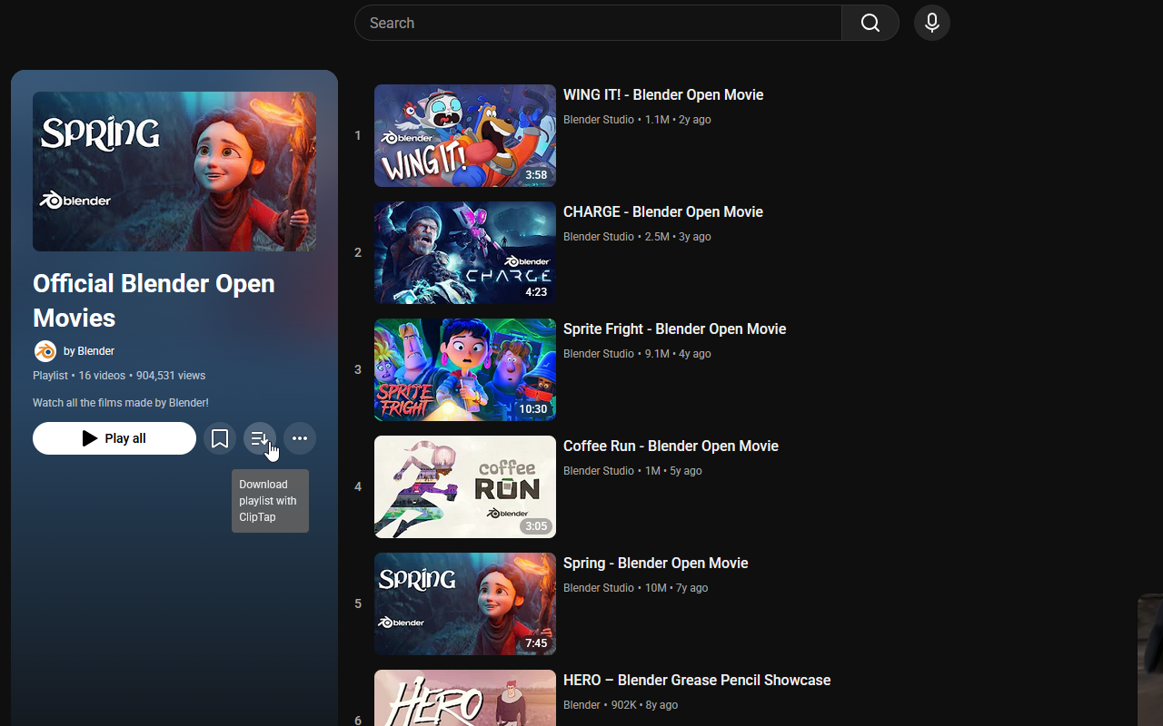
Task: Click the 3:58 duration badge on WING IT!
Action: pyautogui.click(x=536, y=175)
